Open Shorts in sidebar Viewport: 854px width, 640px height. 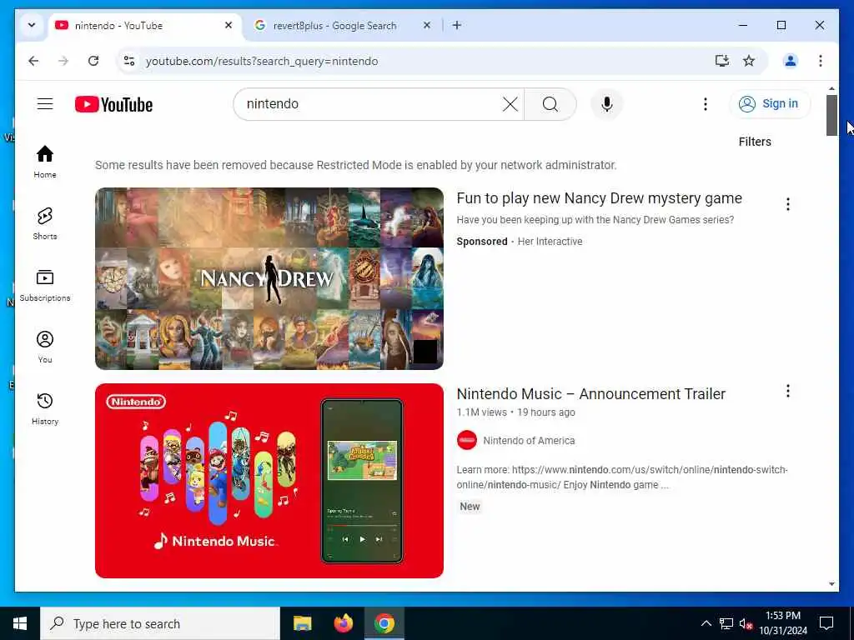(x=45, y=223)
